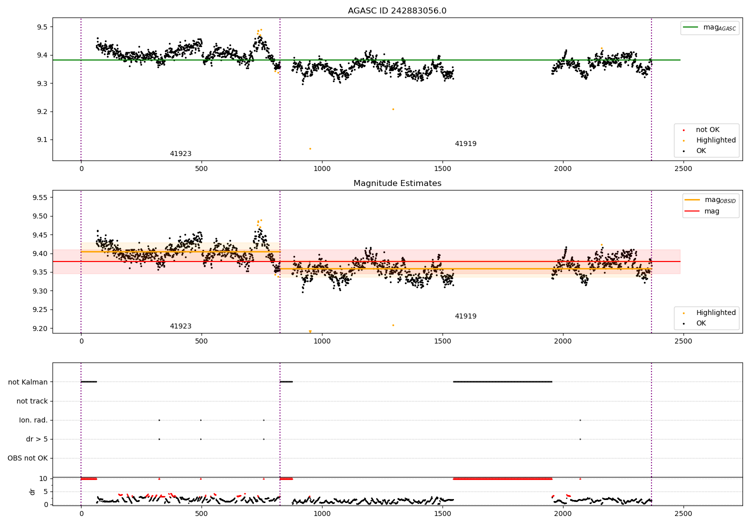Click OBSID label 41919 in top plot
Image resolution: width=750 pixels, height=525 pixels.
pyautogui.click(x=465, y=144)
